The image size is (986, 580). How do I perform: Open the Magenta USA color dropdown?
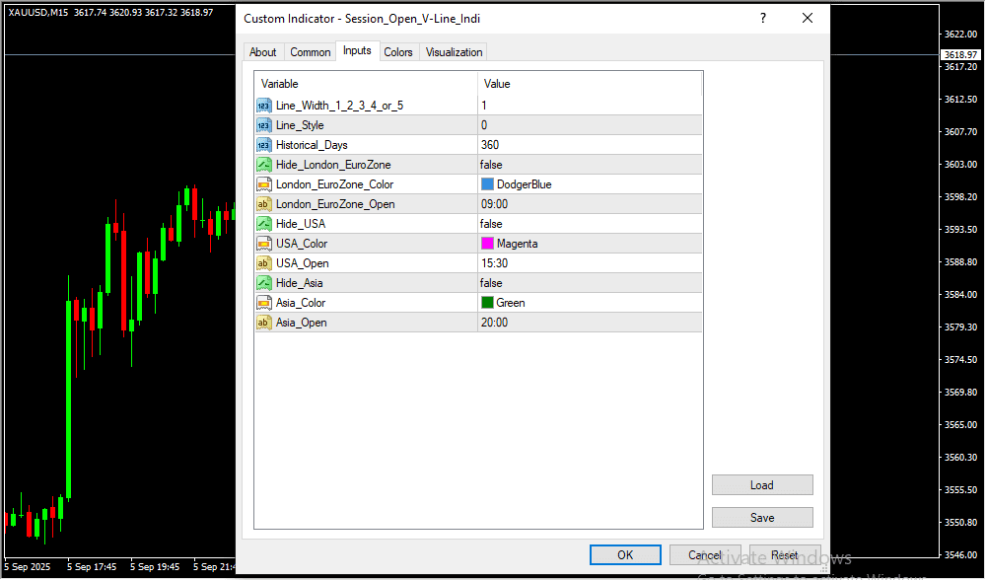590,244
